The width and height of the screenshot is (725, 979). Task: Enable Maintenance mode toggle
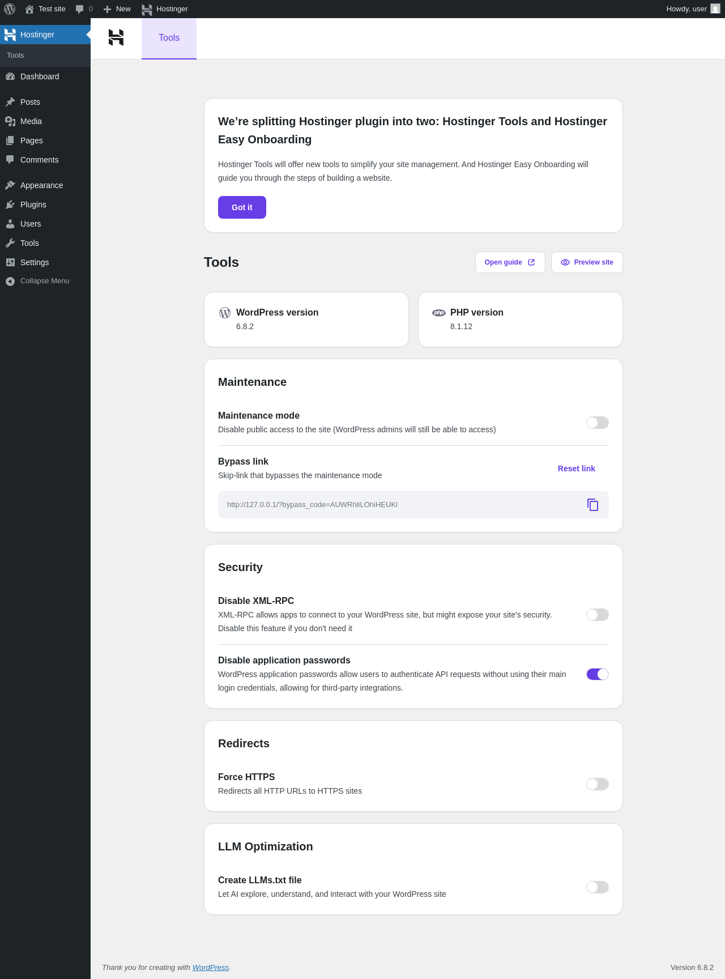pyautogui.click(x=598, y=423)
